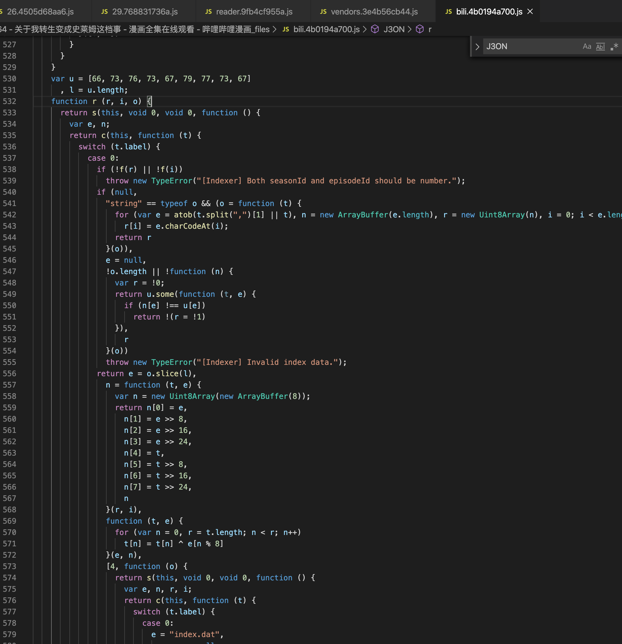Click JS icon on 29.768831736a.js tab
Screen dimensions: 622x644
104,12
